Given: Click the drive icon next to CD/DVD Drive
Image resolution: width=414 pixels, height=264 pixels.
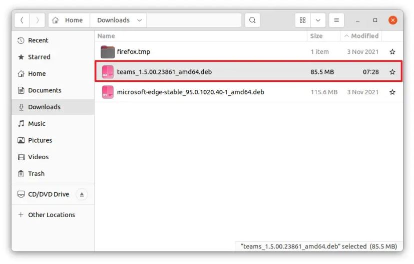Looking at the screenshot, I should point(21,194).
